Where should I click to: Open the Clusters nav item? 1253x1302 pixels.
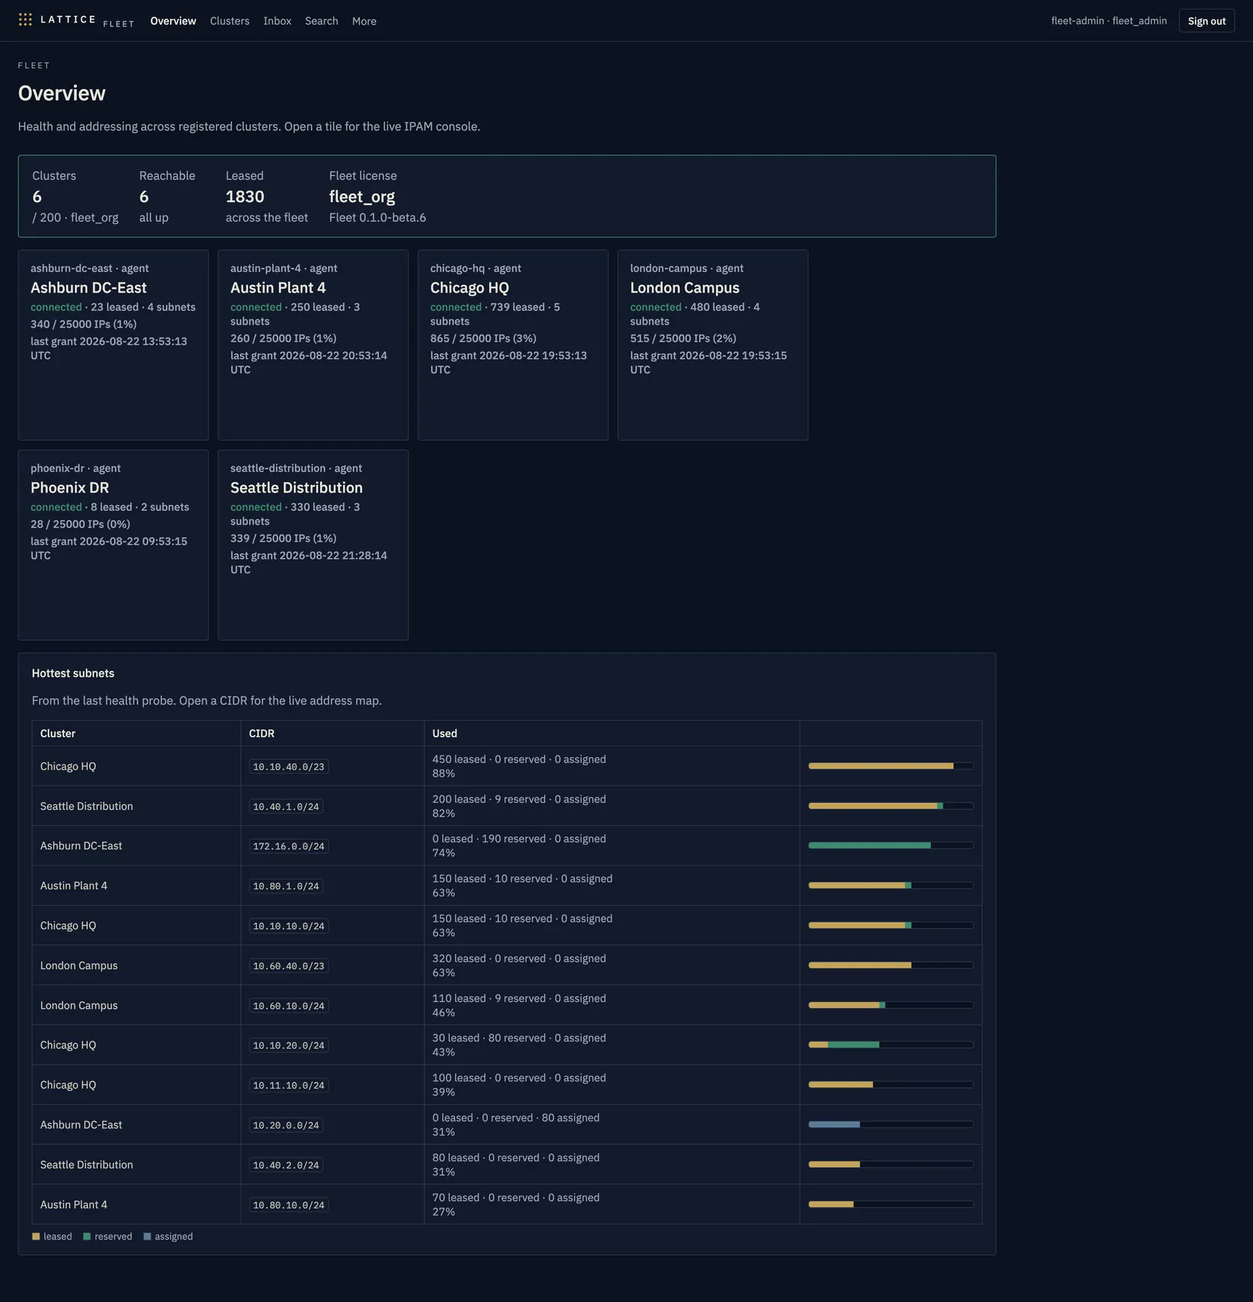[x=230, y=21]
